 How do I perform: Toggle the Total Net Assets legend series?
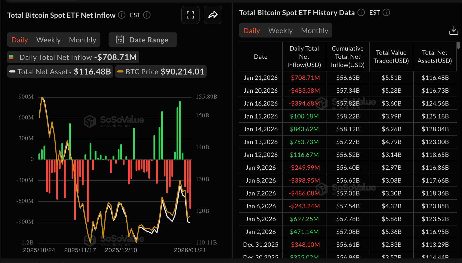click(x=60, y=72)
